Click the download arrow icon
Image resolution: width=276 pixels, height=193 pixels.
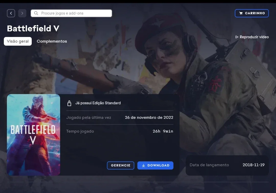coord(143,165)
